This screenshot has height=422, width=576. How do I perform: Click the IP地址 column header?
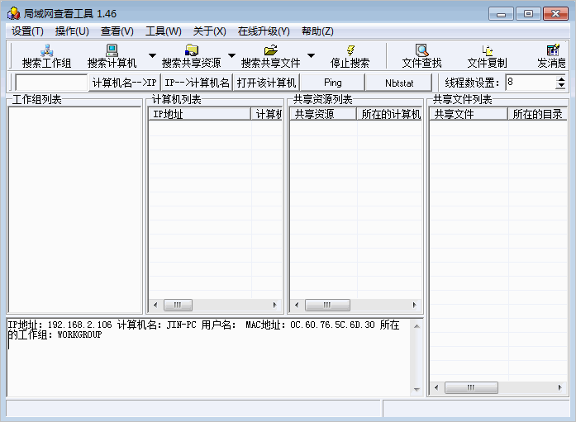click(199, 114)
